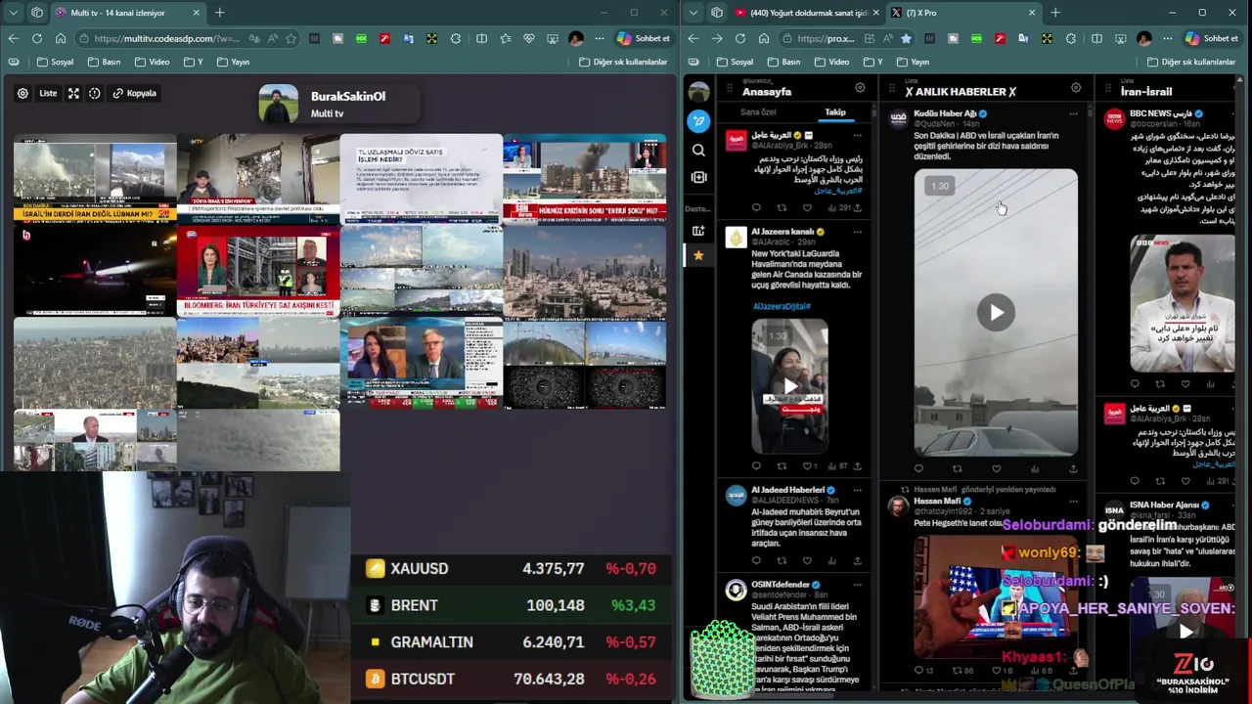Click BTCUSDT price row
1252x704 pixels.
click(x=511, y=679)
